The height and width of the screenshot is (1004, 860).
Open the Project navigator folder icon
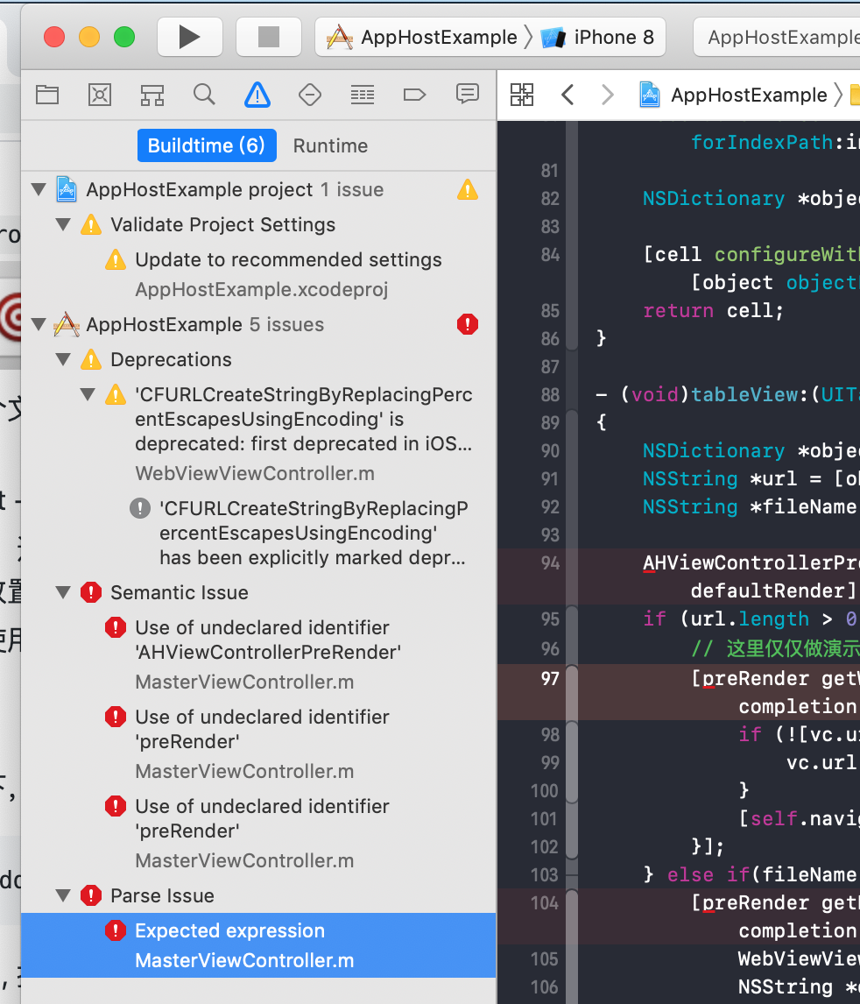tap(47, 95)
